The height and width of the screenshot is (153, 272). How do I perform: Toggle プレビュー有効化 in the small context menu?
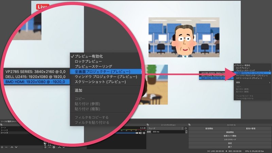[x=252, y=65]
